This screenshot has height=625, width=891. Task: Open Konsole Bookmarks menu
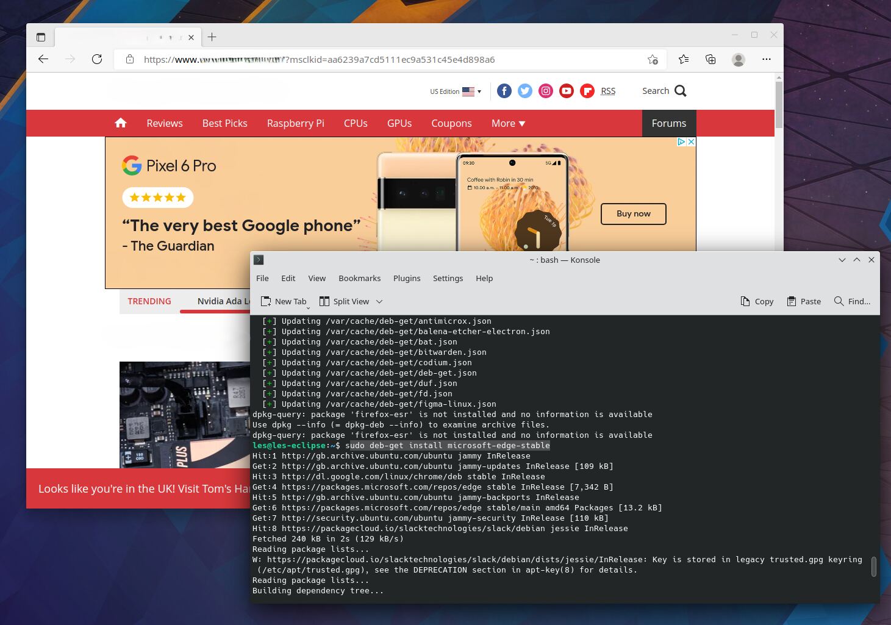point(359,278)
